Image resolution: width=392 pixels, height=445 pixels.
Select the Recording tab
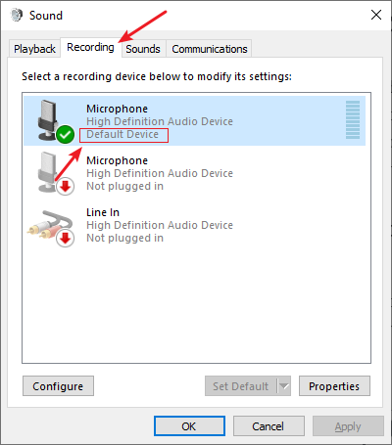(90, 48)
